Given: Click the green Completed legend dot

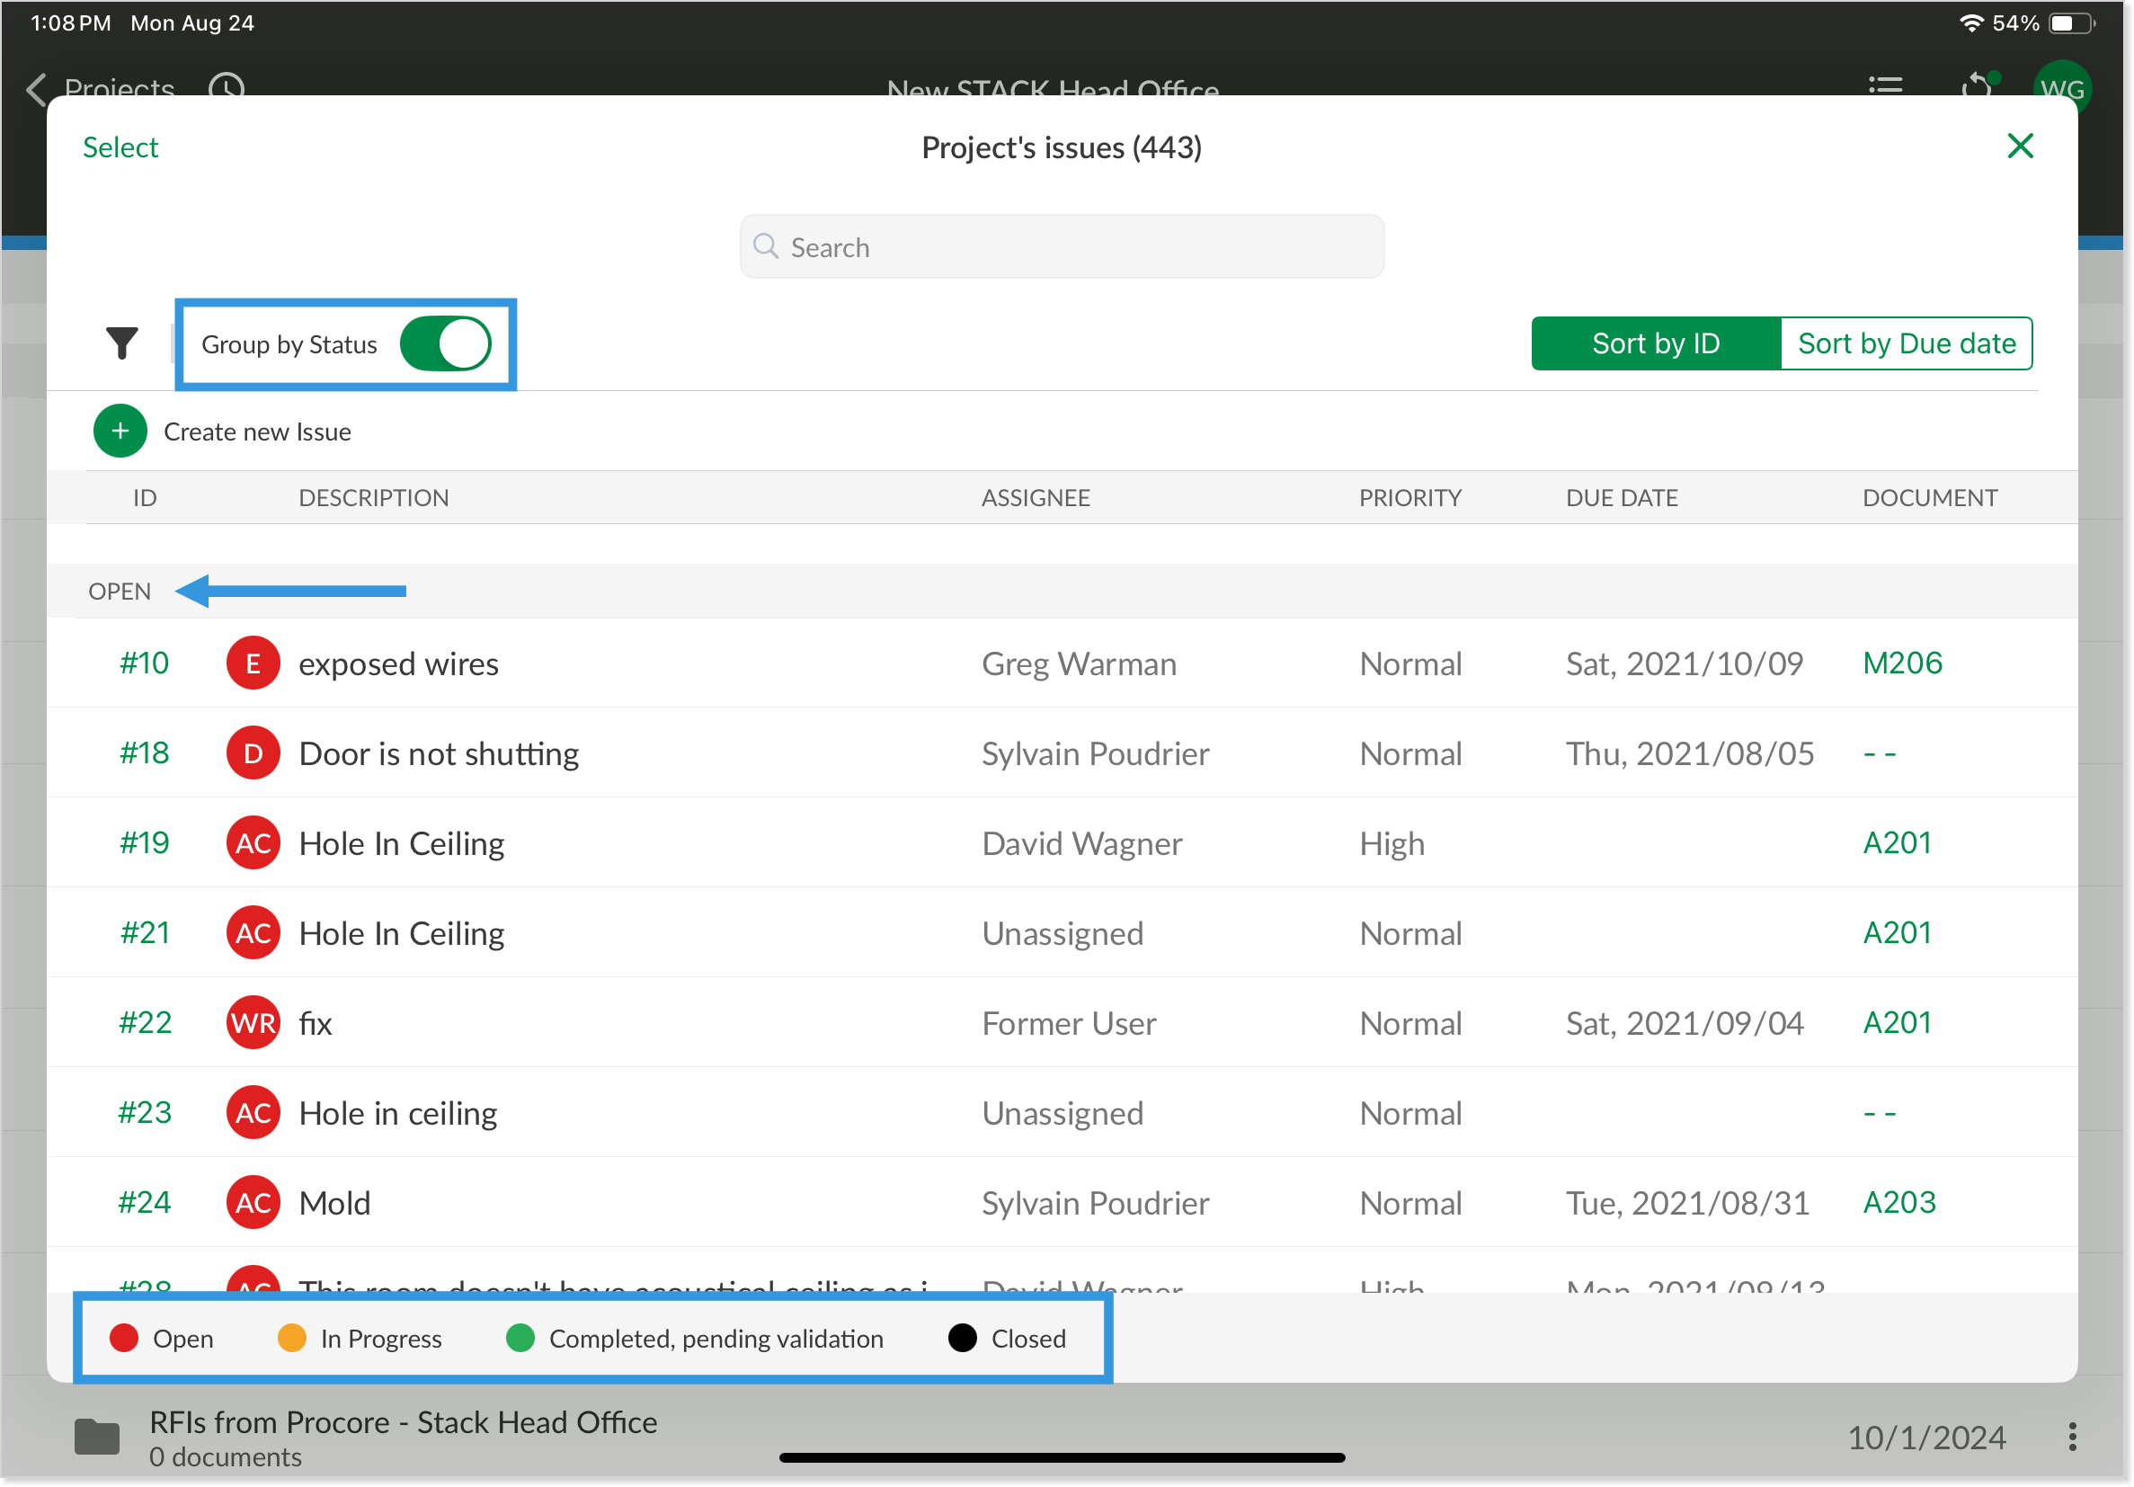Looking at the screenshot, I should tap(520, 1340).
